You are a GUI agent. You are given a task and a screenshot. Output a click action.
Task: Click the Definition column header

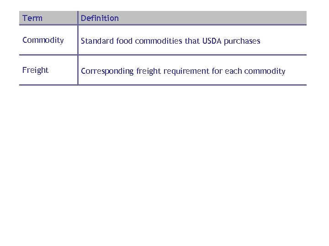click(x=100, y=18)
